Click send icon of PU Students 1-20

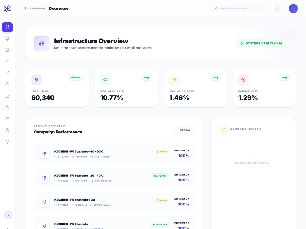tap(44, 202)
